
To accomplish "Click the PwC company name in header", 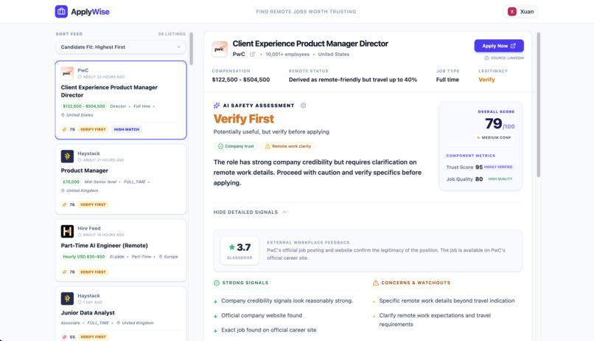I will pyautogui.click(x=239, y=54).
